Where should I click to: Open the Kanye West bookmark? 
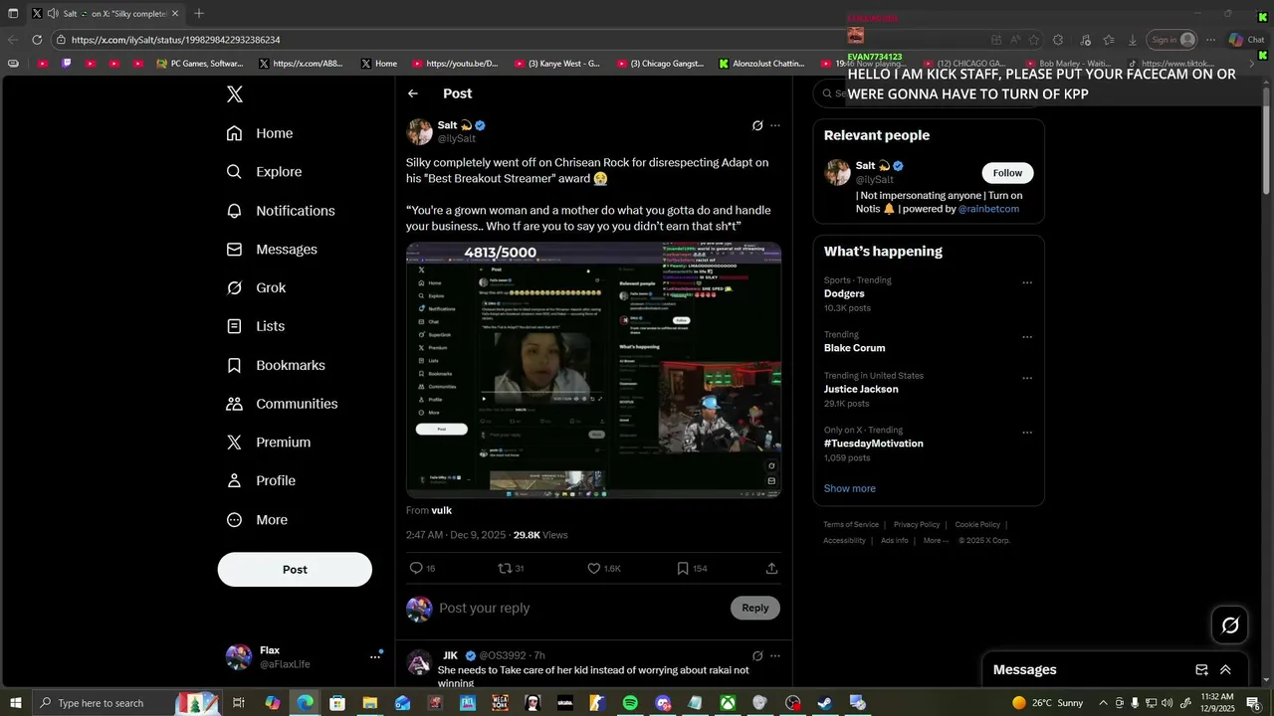pyautogui.click(x=557, y=64)
